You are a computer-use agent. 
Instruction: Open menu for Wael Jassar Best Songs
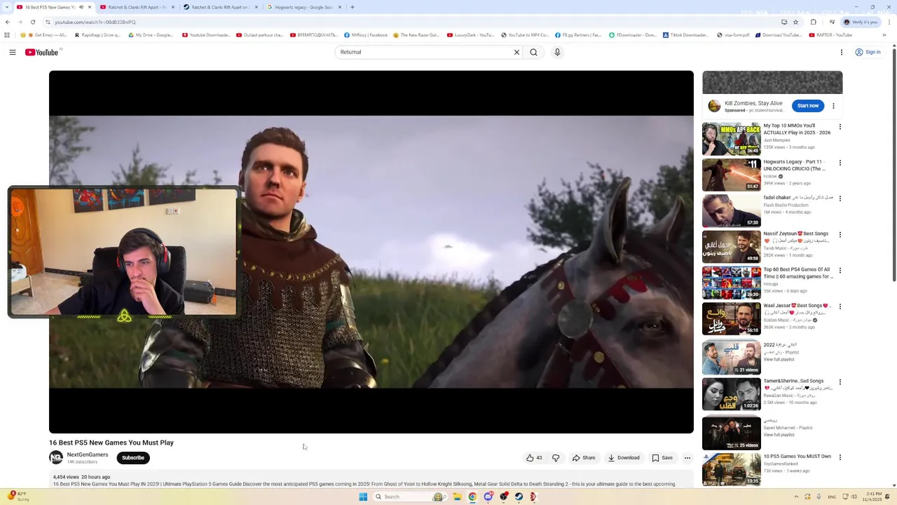tap(840, 307)
